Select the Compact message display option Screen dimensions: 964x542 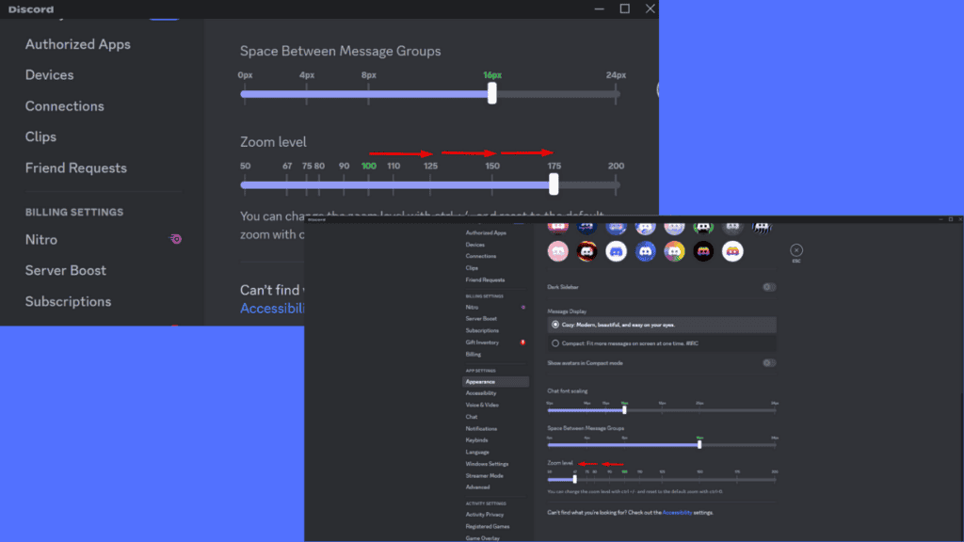coord(554,343)
